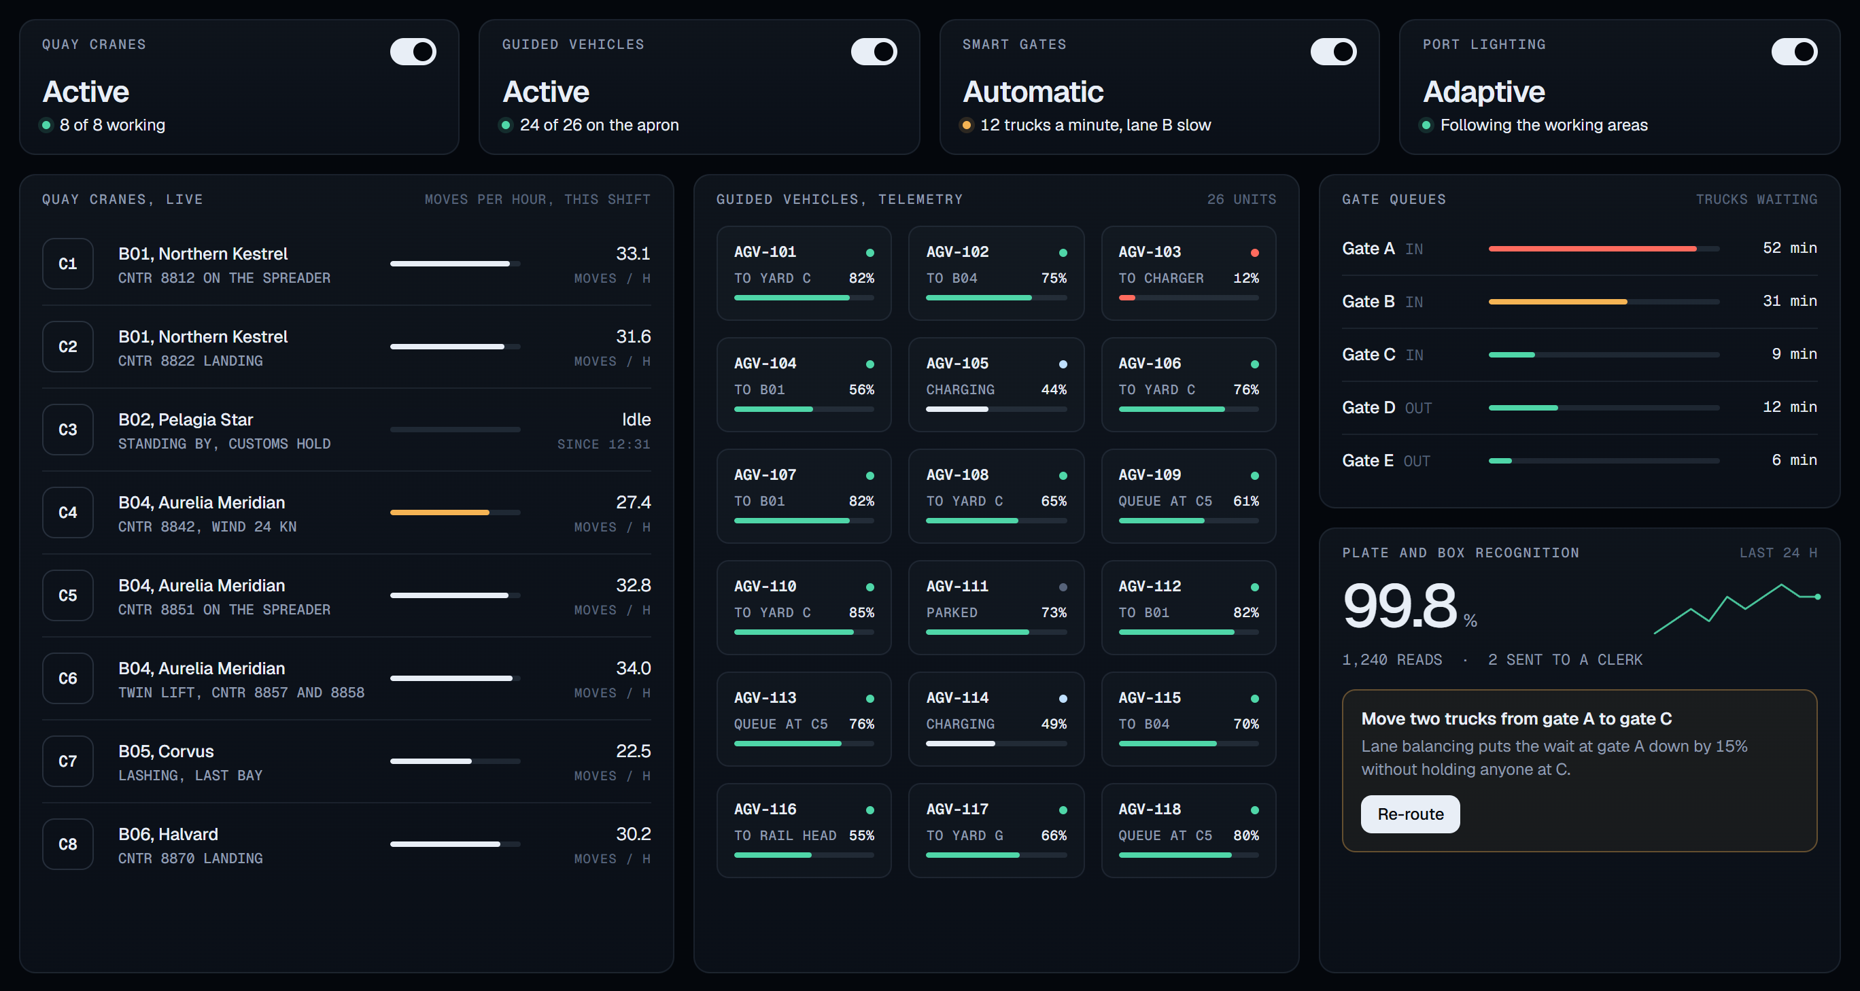Click the Guided Vehicles green status dot

(x=506, y=126)
